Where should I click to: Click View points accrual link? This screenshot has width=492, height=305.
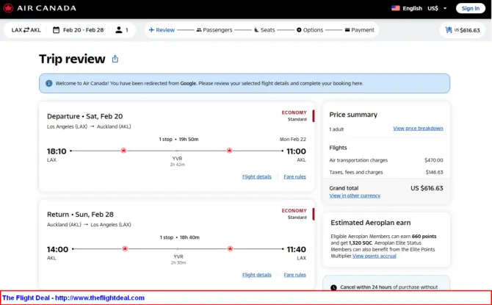click(x=375, y=256)
